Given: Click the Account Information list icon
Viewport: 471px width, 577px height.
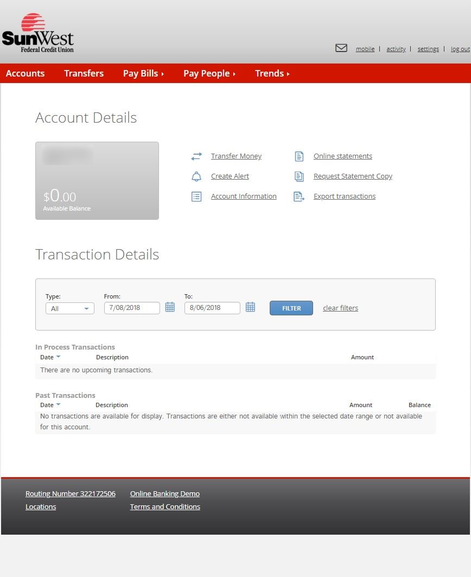Looking at the screenshot, I should point(196,196).
